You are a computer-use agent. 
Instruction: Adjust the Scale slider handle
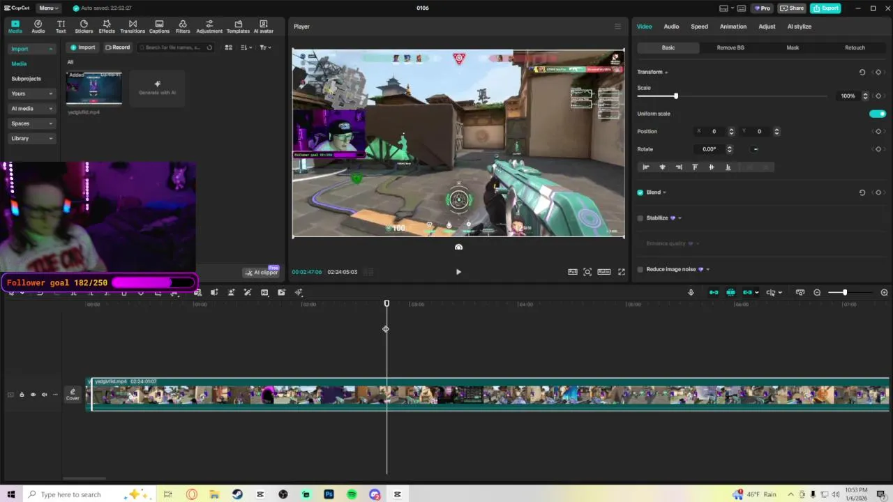(x=675, y=96)
